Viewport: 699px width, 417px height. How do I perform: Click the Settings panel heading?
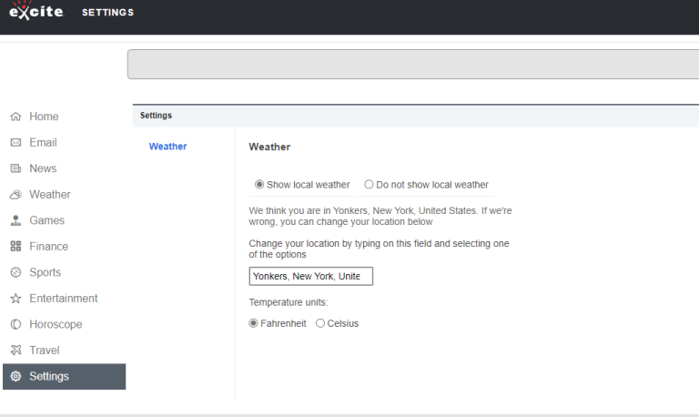[x=156, y=115]
